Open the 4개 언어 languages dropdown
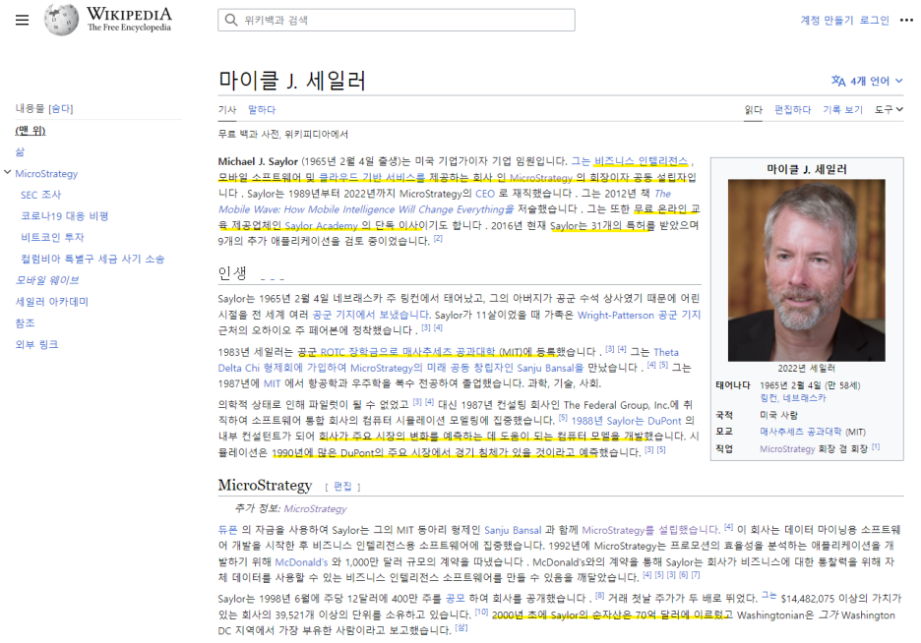This screenshot has height=643, width=921. [x=867, y=81]
